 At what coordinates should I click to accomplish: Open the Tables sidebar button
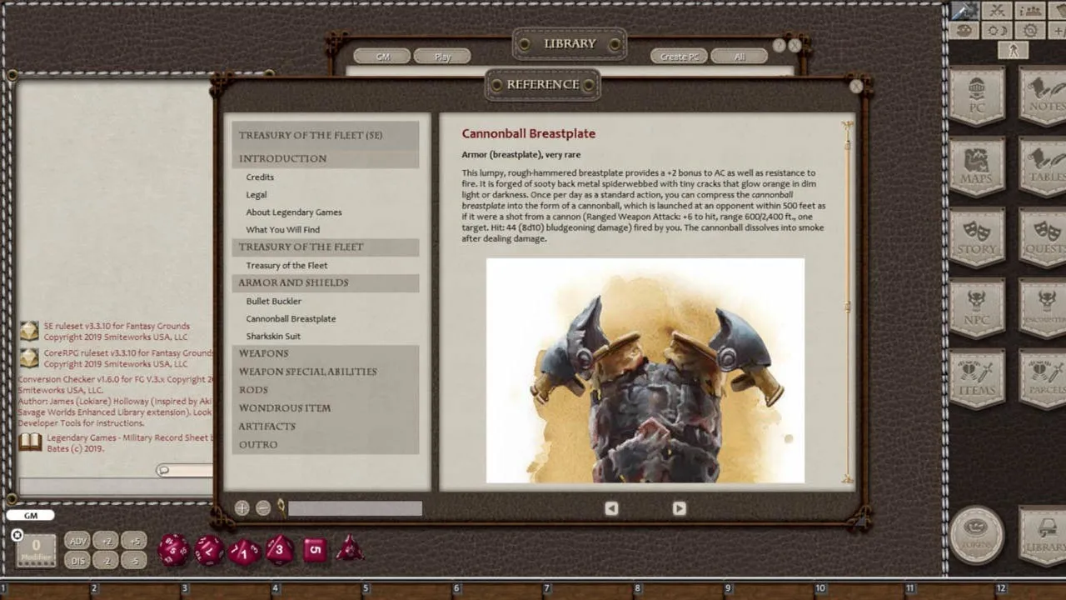click(1044, 165)
